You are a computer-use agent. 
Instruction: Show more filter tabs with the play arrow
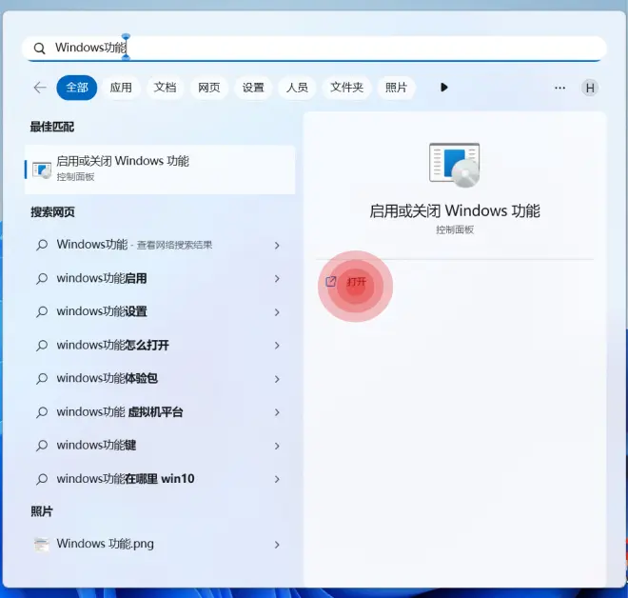click(x=443, y=88)
